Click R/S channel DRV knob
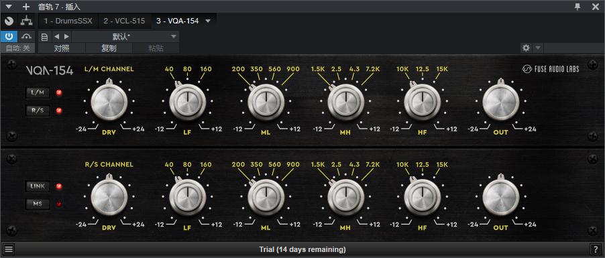605x258 pixels. point(109,196)
